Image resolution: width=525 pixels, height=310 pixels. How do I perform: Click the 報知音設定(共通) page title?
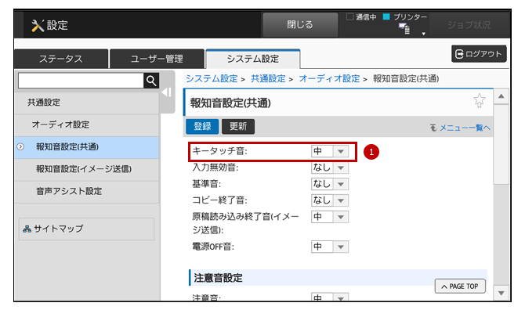(230, 103)
